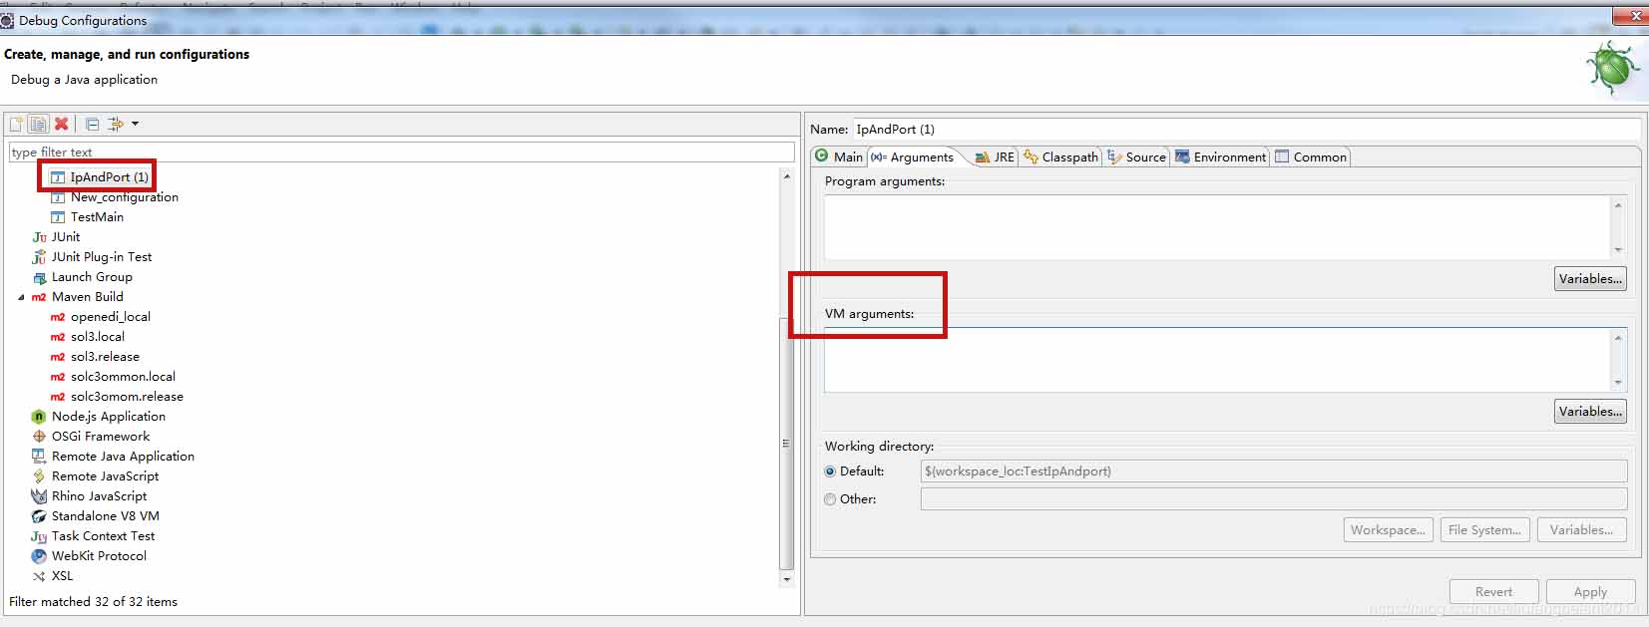Click the XSL icon in the tree

pos(39,576)
